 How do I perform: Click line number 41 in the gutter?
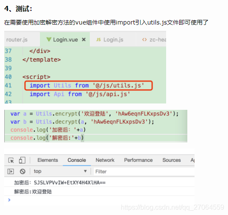coord(8,85)
